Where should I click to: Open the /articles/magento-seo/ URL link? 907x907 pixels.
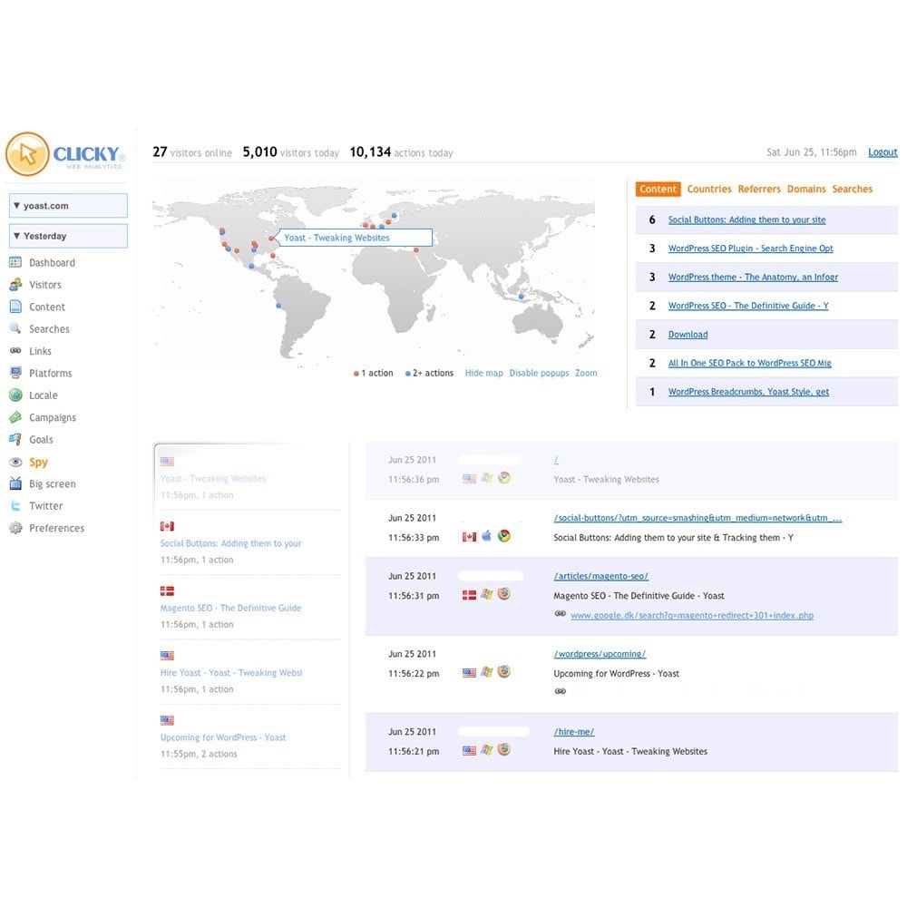pyautogui.click(x=601, y=576)
